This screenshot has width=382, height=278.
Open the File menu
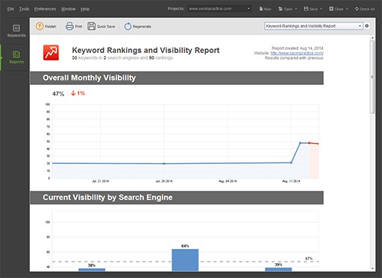[x=10, y=9]
